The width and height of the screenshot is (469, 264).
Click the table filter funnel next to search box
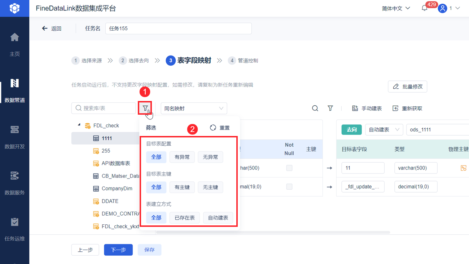(x=145, y=108)
